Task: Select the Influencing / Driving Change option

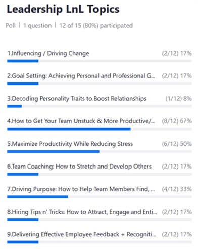Action: pos(48,53)
